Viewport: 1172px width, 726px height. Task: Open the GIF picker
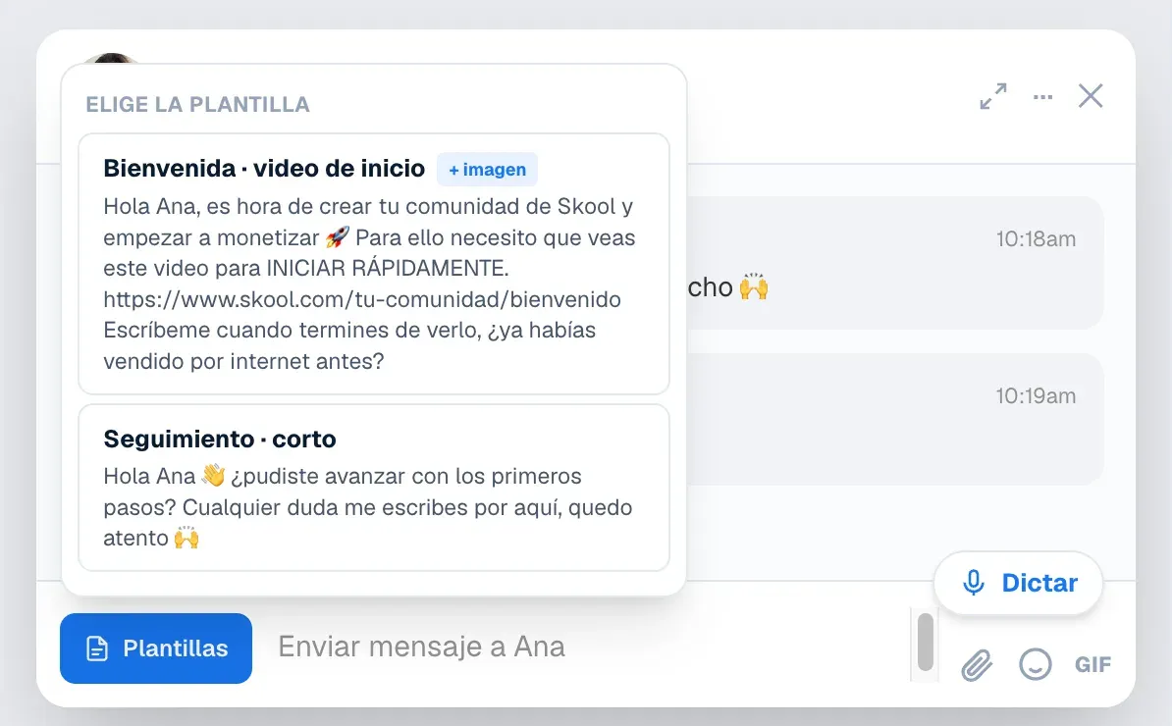pyautogui.click(x=1092, y=665)
